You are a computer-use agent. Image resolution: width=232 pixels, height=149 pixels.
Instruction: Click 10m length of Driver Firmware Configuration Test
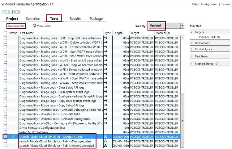click(x=126, y=128)
